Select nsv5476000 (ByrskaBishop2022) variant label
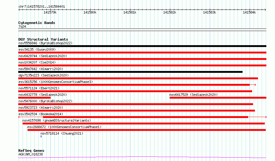The width and height of the screenshot is (275, 161). click(45, 101)
